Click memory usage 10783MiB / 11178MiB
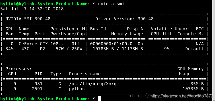 [x=118, y=49]
